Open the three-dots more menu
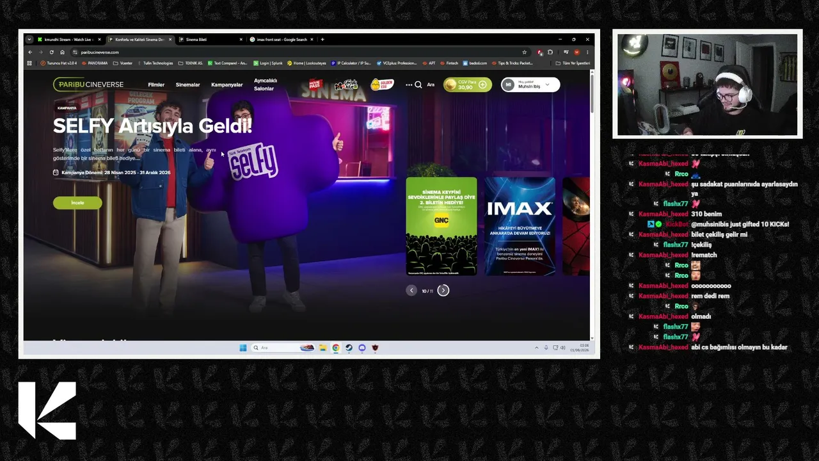Viewport: 819px width, 461px height. [409, 85]
